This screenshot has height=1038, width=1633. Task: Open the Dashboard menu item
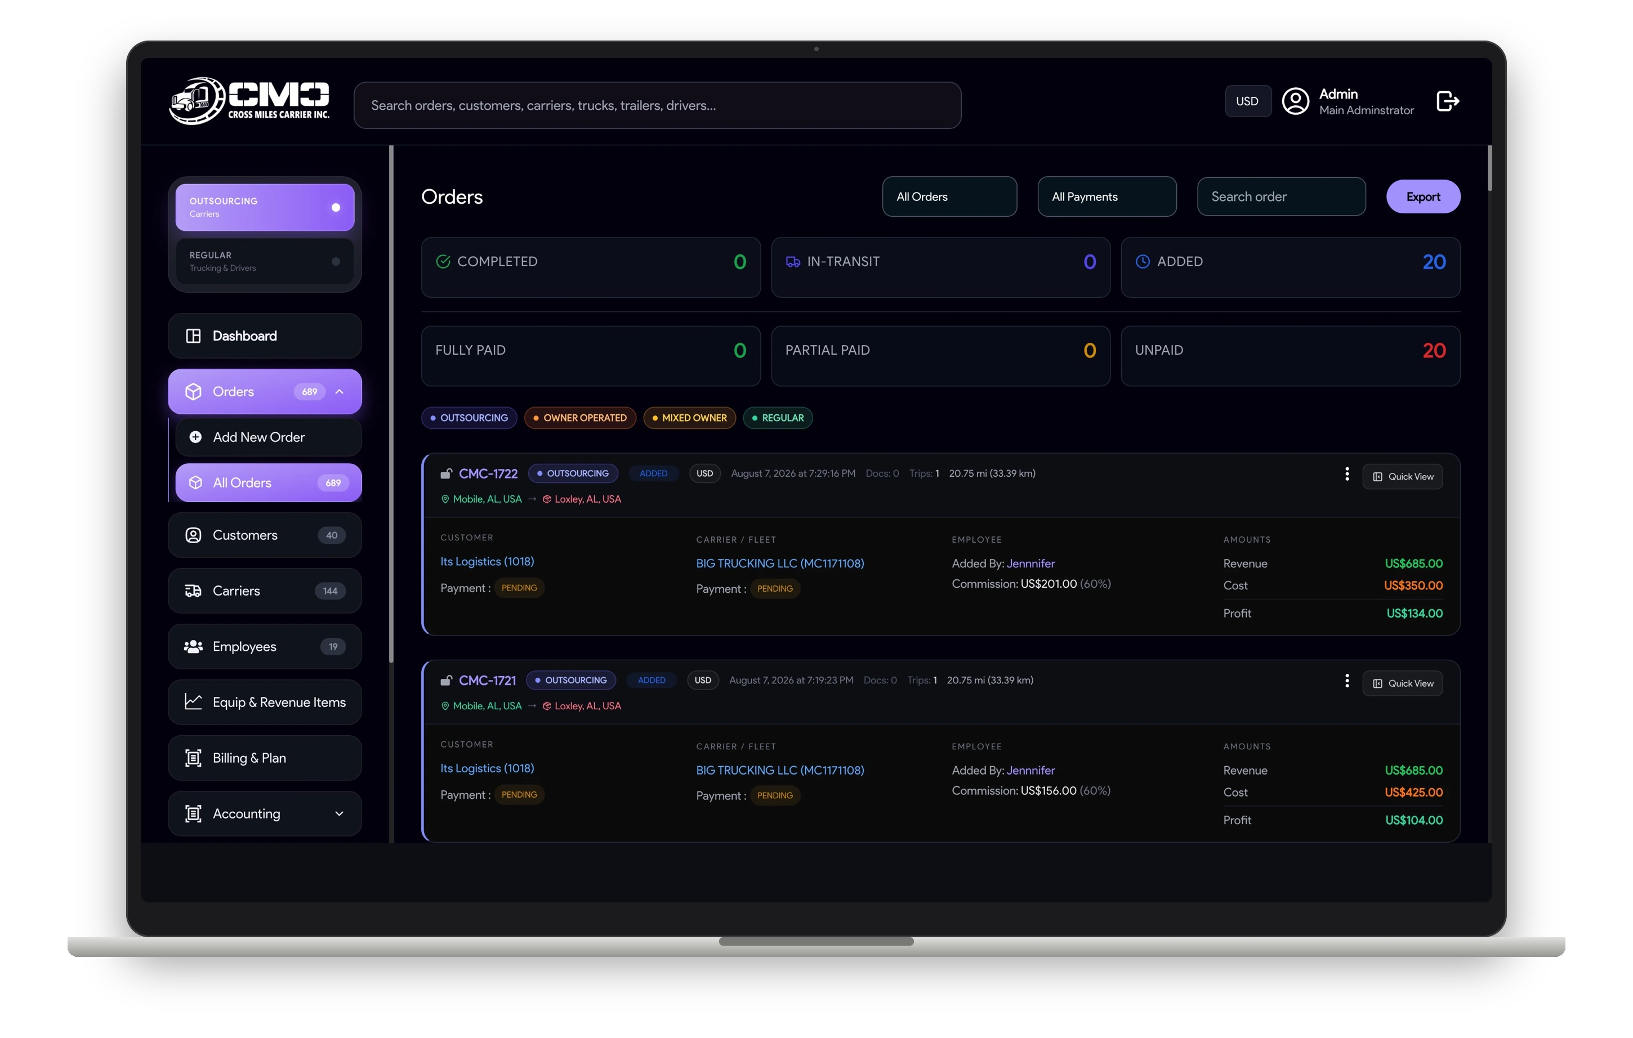coord(265,335)
